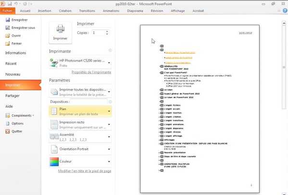
Task: Click the Couleur color swatch icon
Action: 54,161
